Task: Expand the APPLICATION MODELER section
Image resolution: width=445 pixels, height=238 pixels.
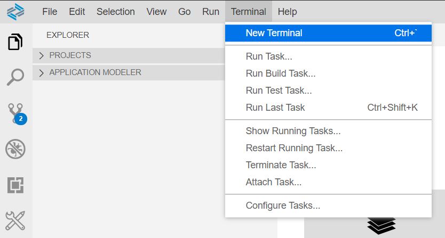Action: click(x=95, y=72)
